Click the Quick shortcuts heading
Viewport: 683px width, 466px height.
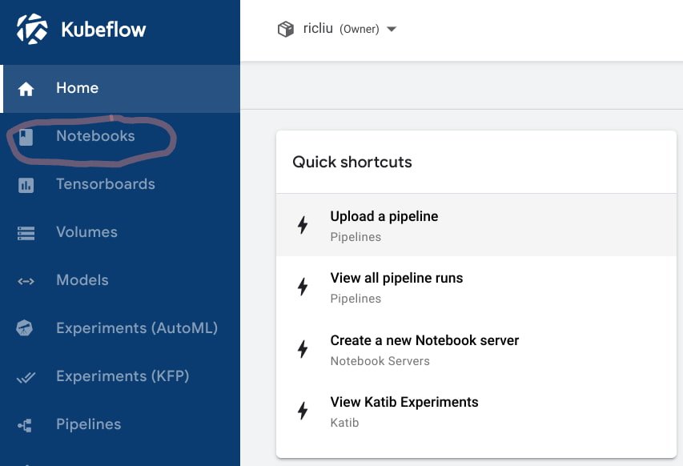352,162
